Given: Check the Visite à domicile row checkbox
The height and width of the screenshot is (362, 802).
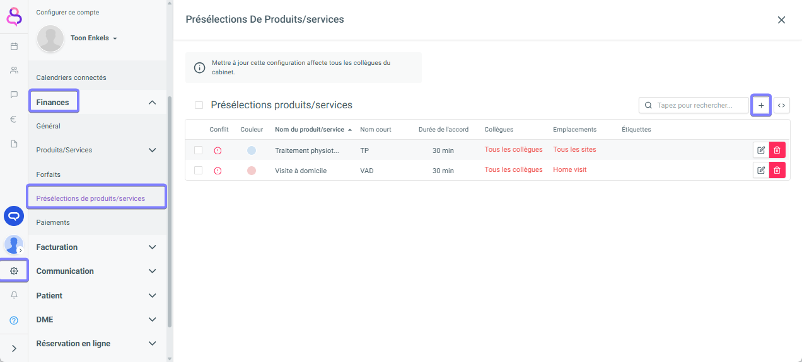Looking at the screenshot, I should pyautogui.click(x=199, y=171).
